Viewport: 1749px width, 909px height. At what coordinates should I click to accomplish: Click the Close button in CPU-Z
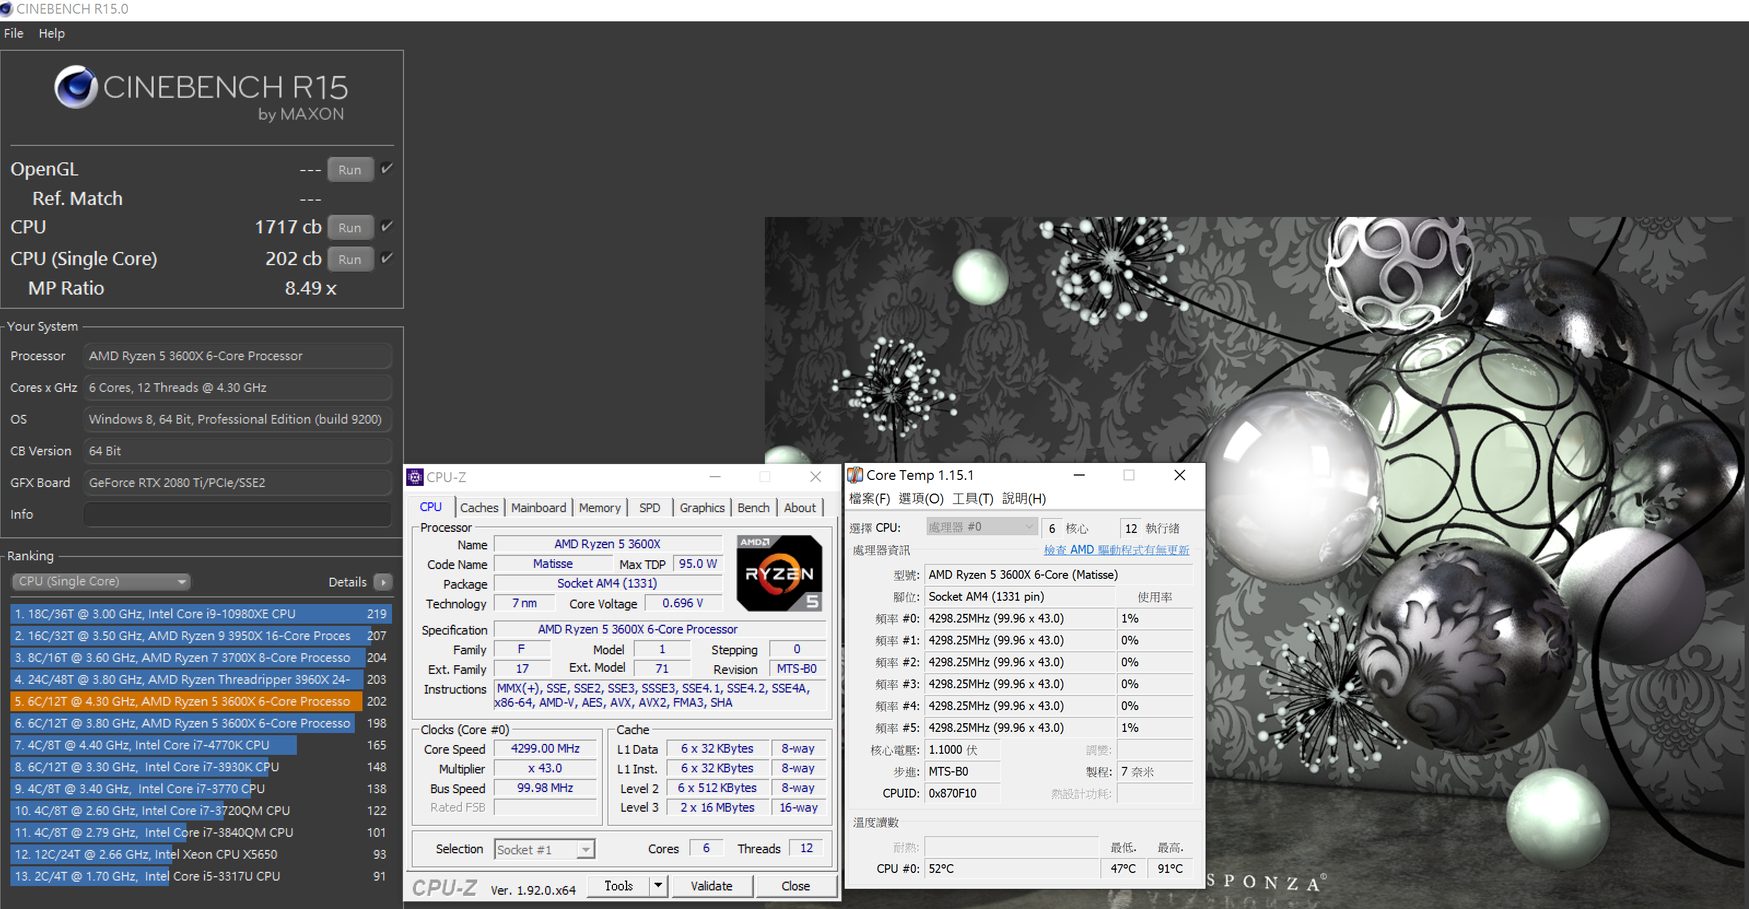pos(795,885)
